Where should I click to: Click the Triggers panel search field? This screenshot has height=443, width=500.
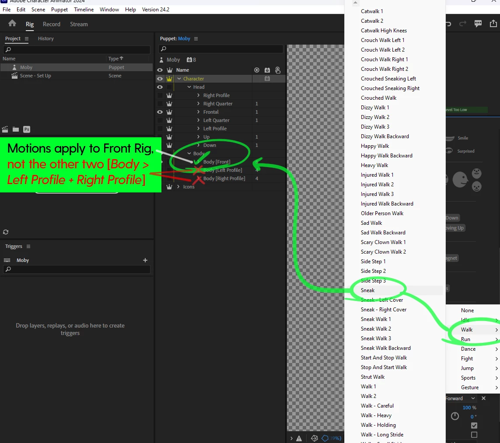click(x=77, y=269)
